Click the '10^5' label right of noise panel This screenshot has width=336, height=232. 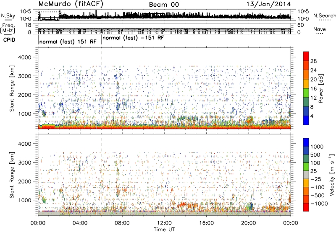[303, 11]
